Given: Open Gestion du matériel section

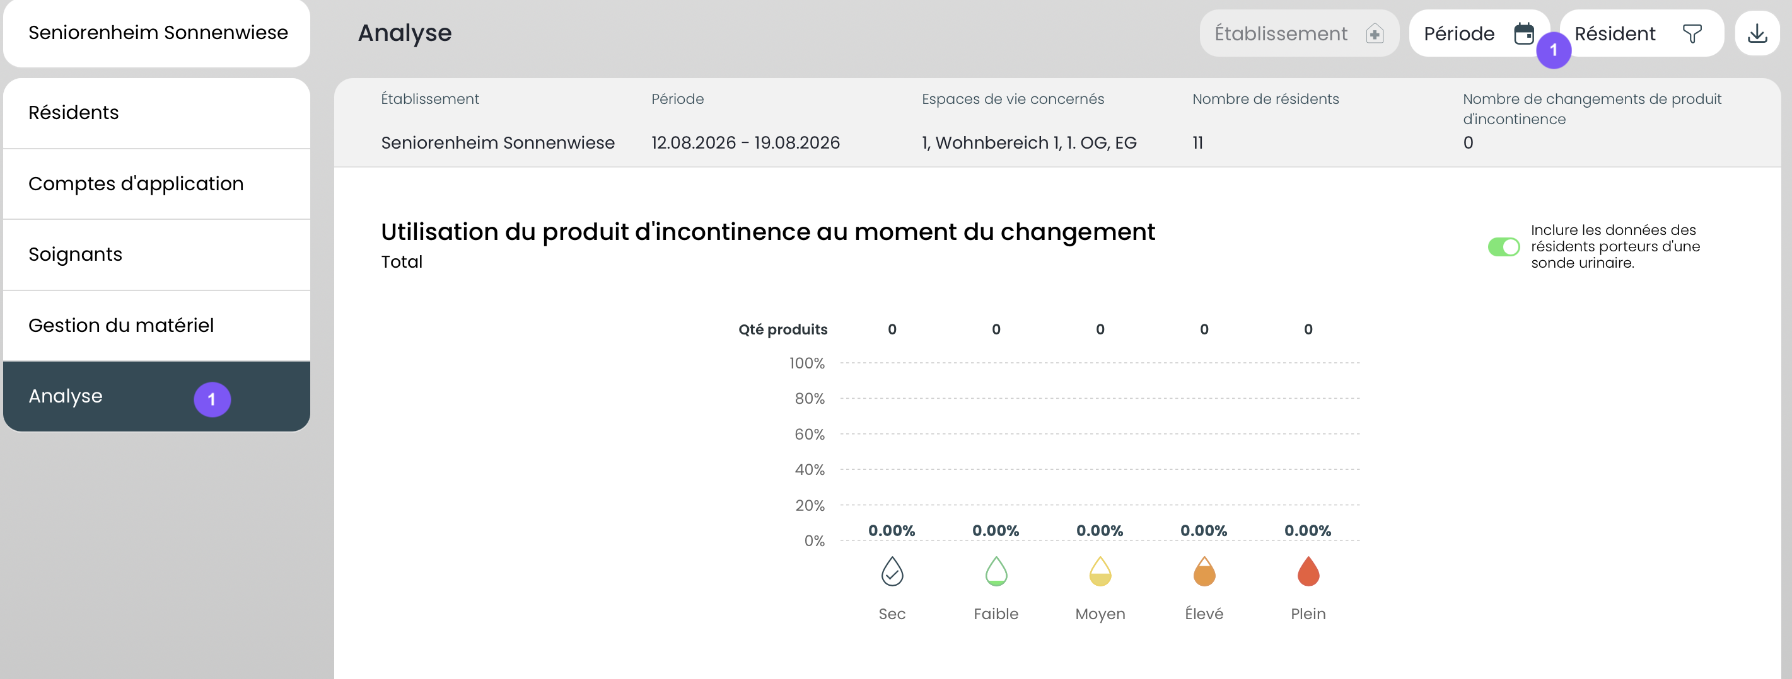Looking at the screenshot, I should tap(156, 326).
